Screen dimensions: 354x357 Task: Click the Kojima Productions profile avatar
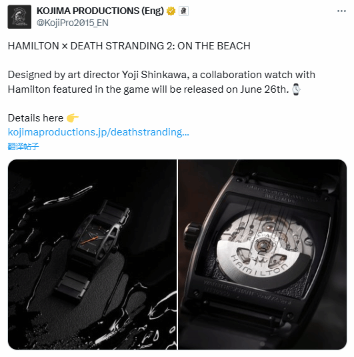[19, 17]
